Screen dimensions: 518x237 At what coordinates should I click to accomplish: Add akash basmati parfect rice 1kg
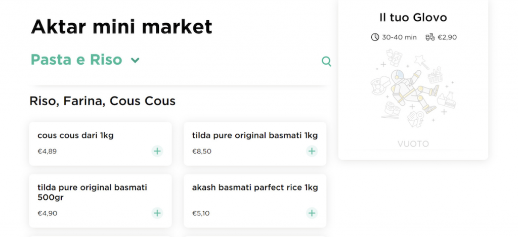pyautogui.click(x=312, y=213)
